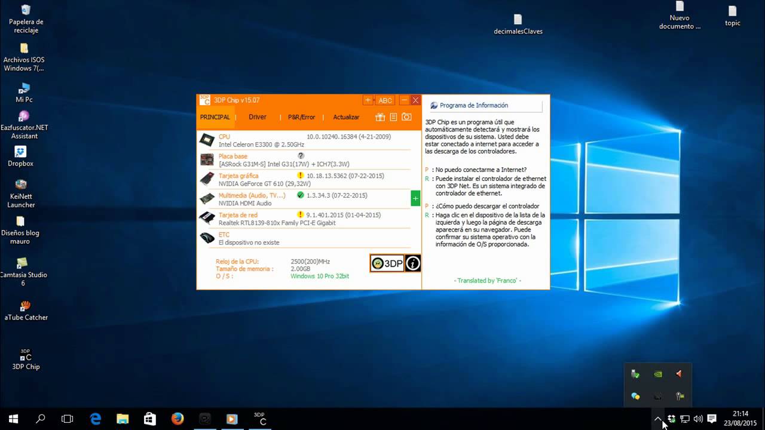765x430 pixels.
Task: Click the Programa de Información header
Action: (x=474, y=106)
